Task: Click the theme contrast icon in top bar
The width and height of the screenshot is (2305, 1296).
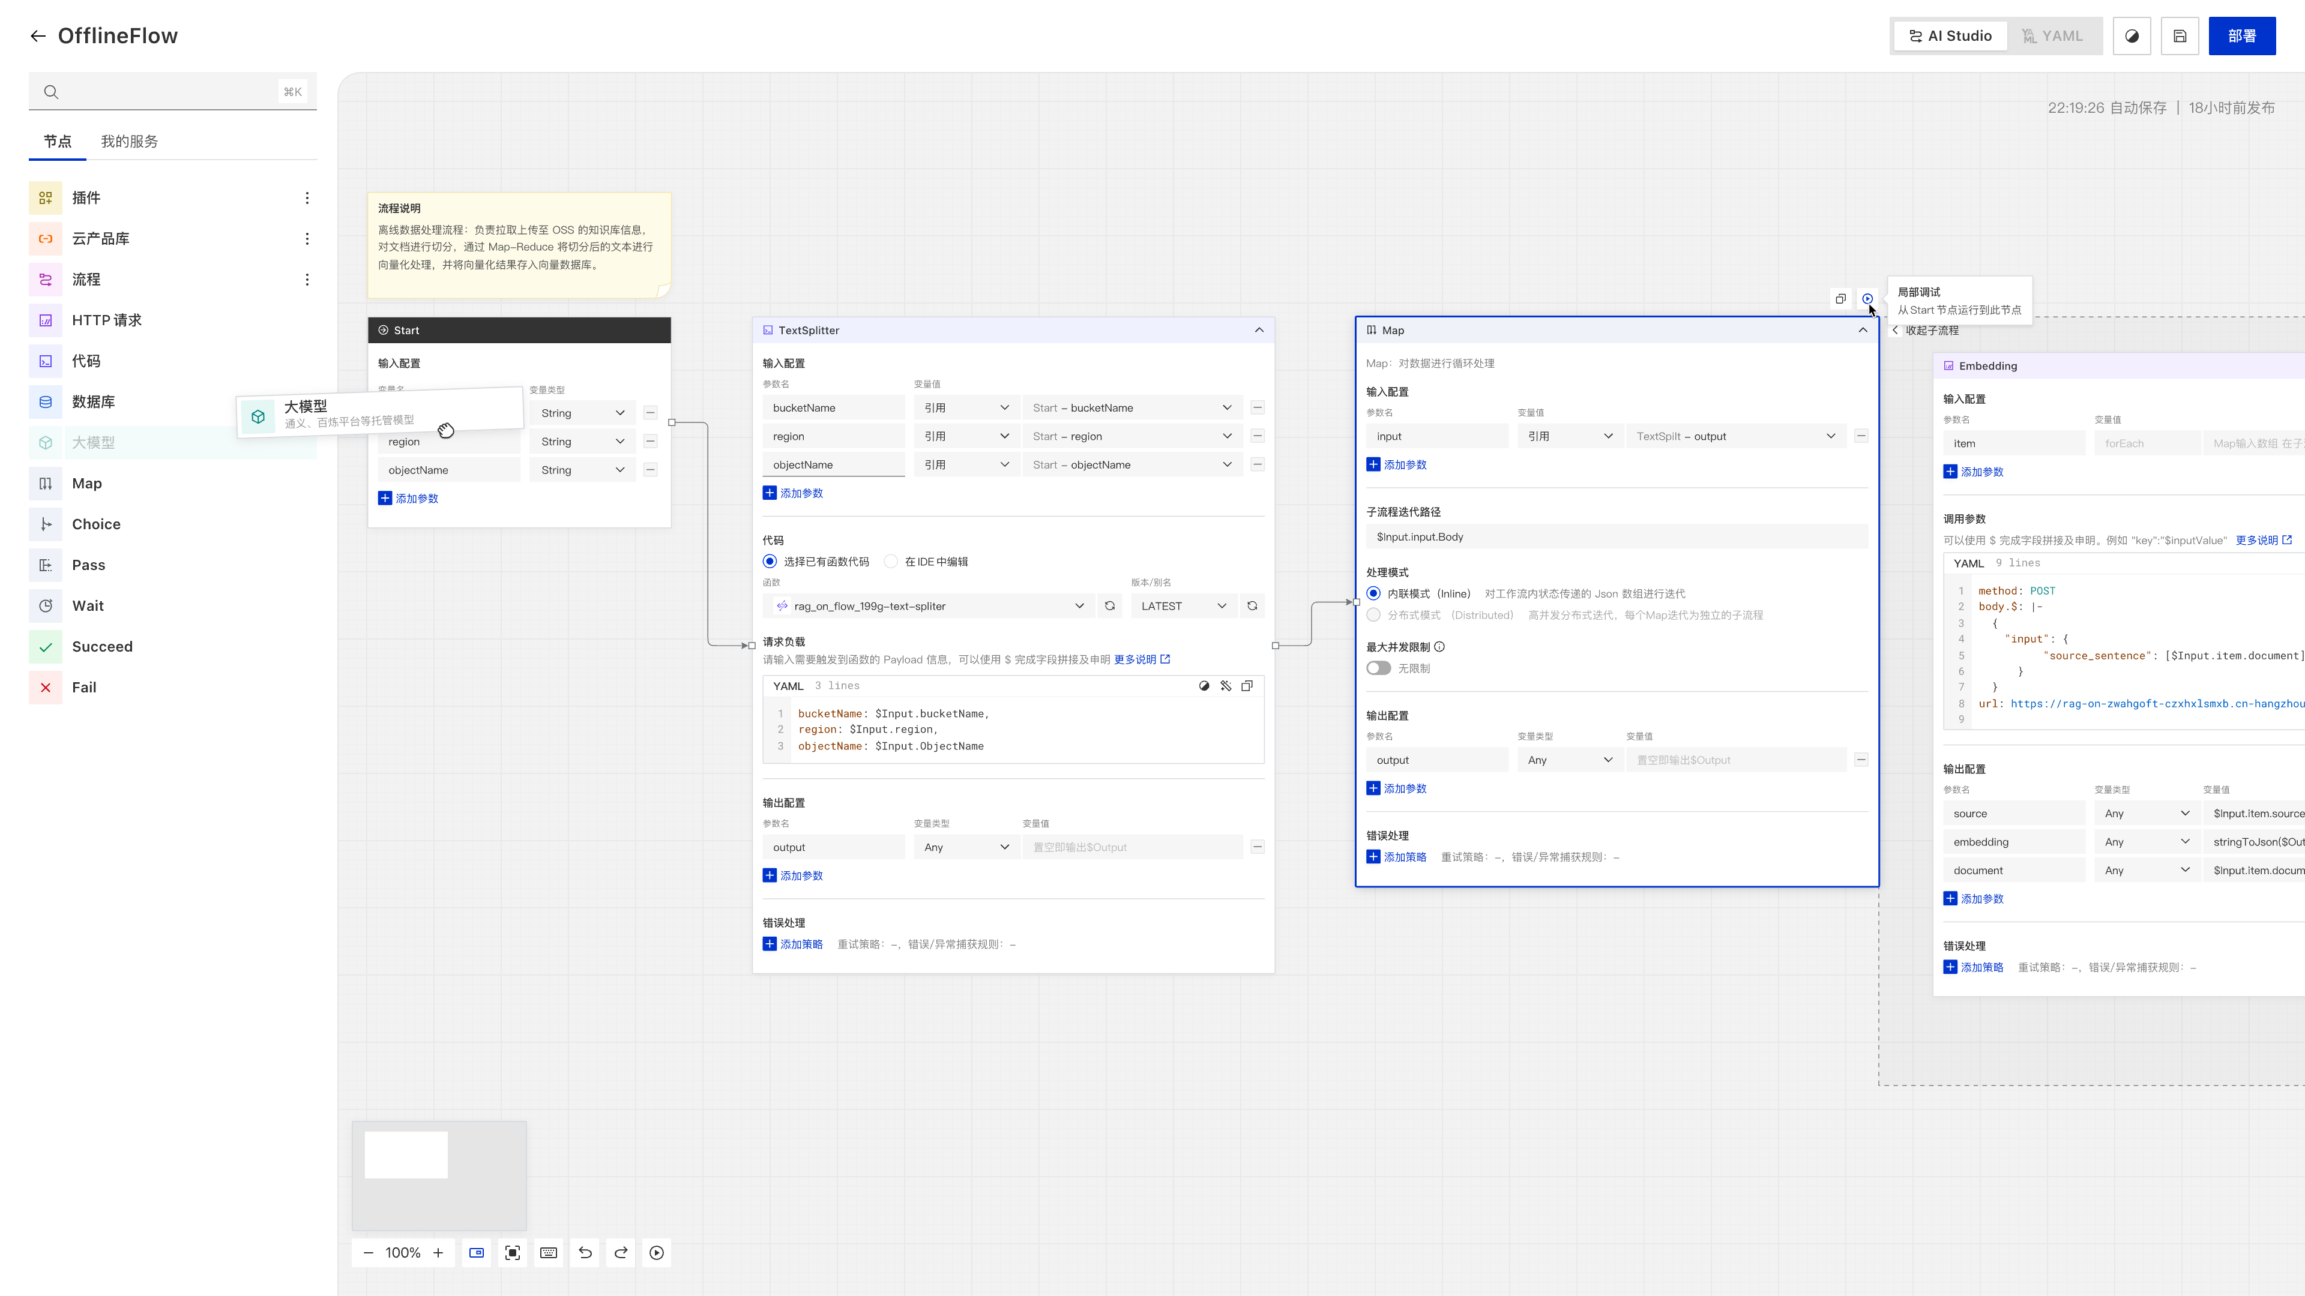Action: click(x=2132, y=36)
